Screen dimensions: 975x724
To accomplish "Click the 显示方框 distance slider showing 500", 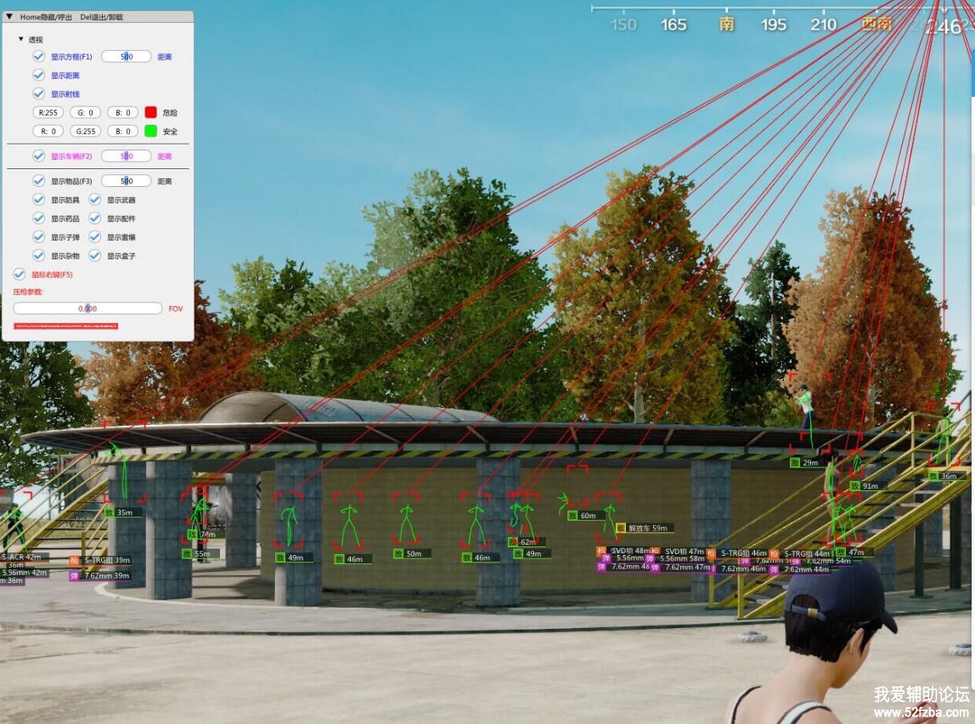I will pyautogui.click(x=127, y=57).
